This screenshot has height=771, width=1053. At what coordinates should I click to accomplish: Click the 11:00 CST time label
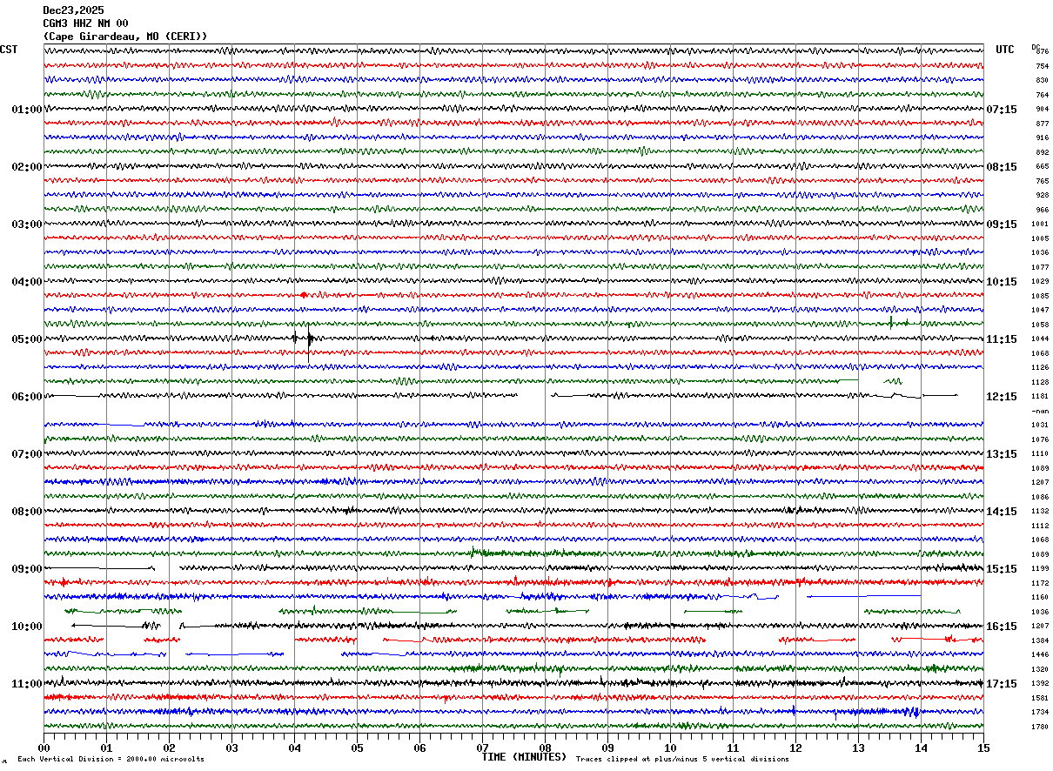(26, 684)
